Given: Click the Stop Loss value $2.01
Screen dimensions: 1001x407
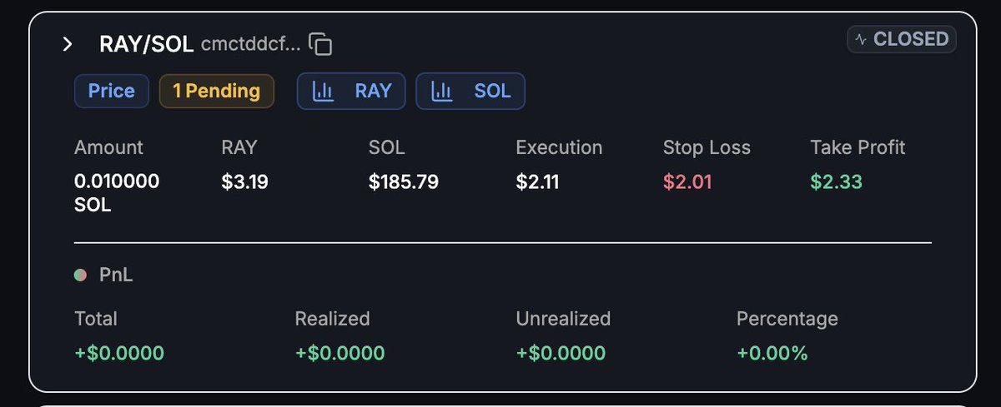Looking at the screenshot, I should click(x=687, y=181).
